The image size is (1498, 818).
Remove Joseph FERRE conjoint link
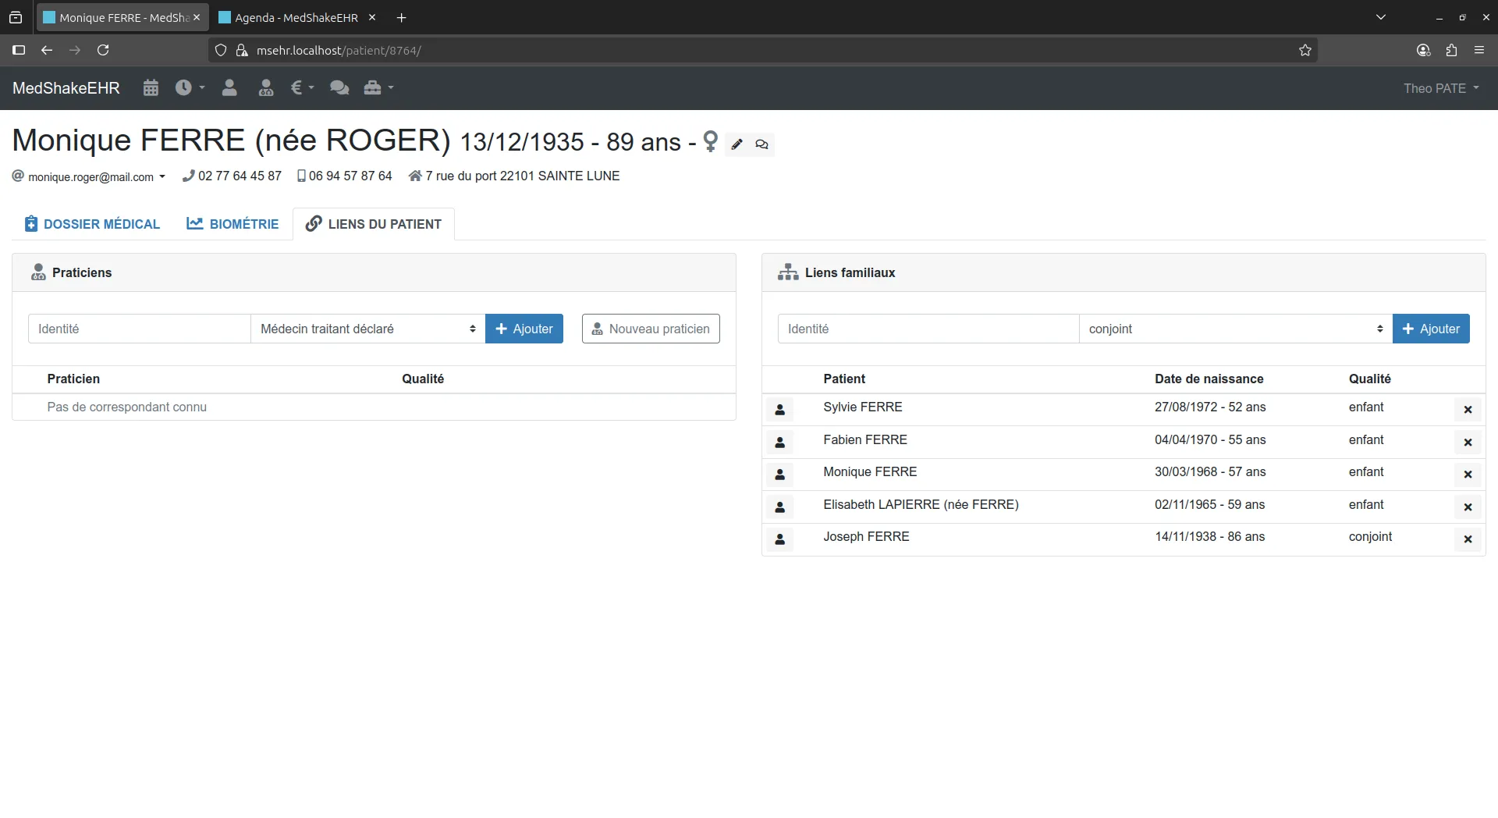(x=1468, y=539)
